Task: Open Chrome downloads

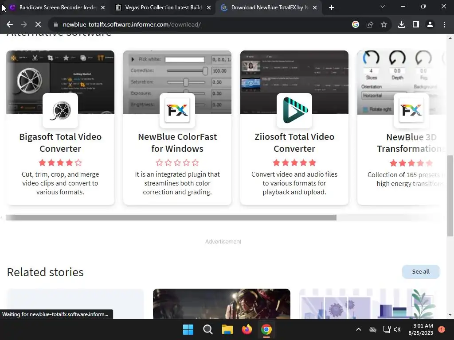Action: click(x=402, y=25)
